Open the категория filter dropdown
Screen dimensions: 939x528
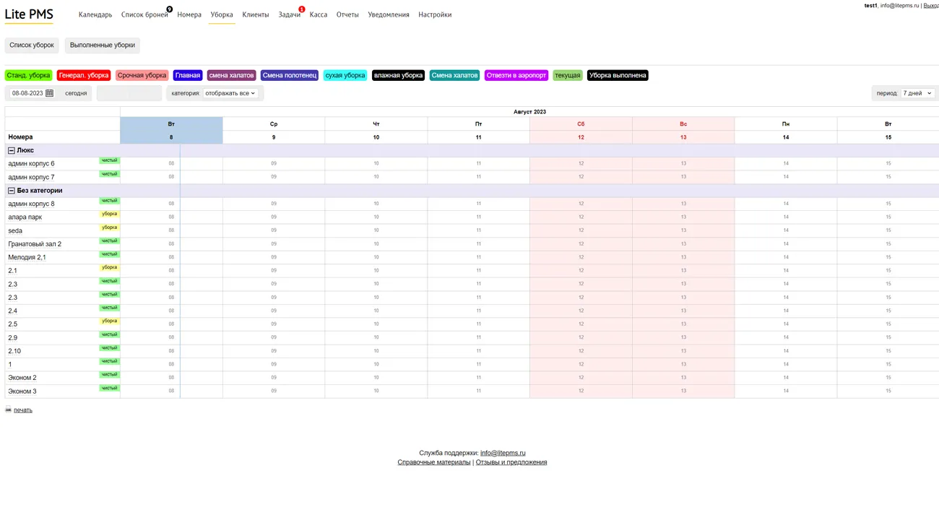point(230,93)
